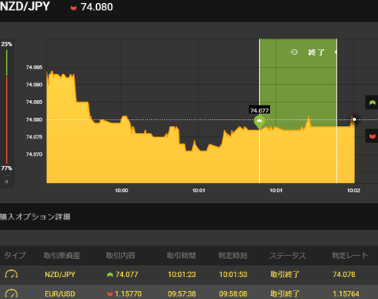The image size is (378, 299).
Task: Click 取引終了 status in EUR/USD row
Action: click(x=285, y=293)
